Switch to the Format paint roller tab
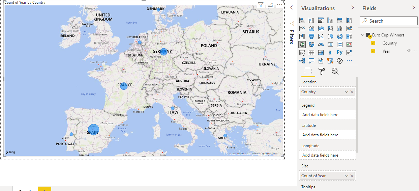 pyautogui.click(x=321, y=71)
